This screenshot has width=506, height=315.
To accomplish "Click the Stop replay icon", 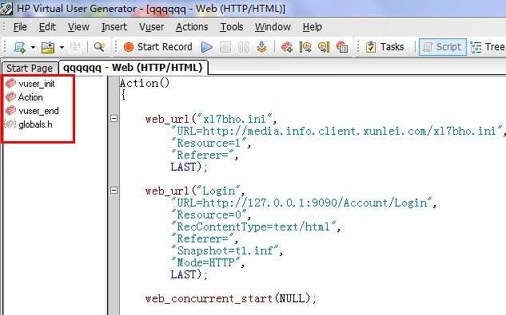I will pos(225,47).
